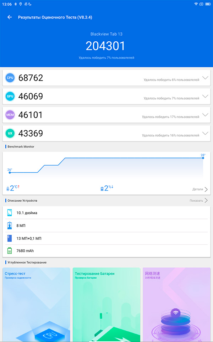Expand the CPU score details chevron

point(205,78)
